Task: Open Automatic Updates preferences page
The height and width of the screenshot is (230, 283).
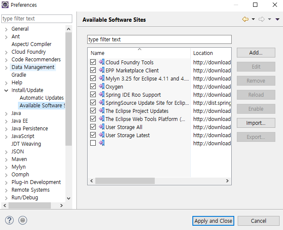Action: pyautogui.click(x=42, y=98)
